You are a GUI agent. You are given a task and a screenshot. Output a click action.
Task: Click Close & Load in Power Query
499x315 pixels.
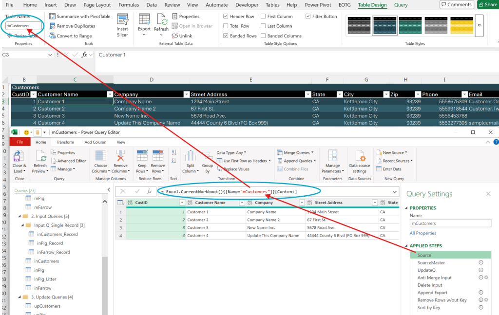19,162
